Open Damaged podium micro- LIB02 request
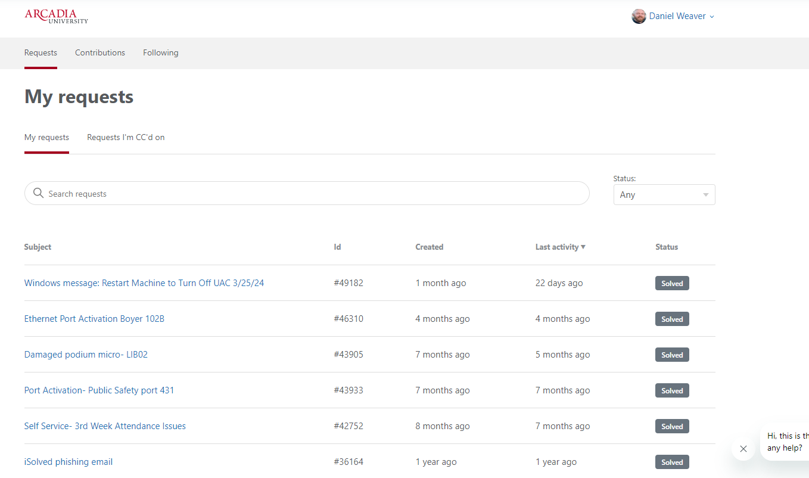 [86, 355]
